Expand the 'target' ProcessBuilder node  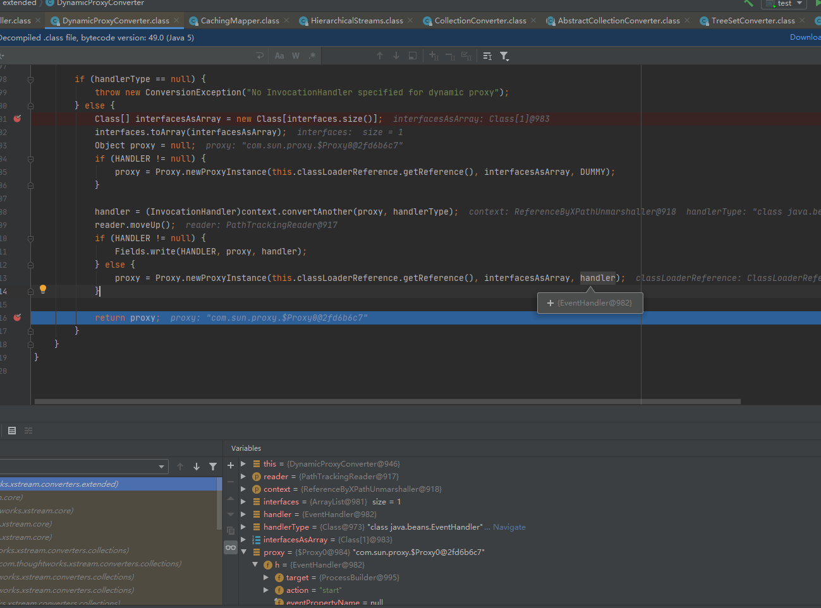(266, 577)
